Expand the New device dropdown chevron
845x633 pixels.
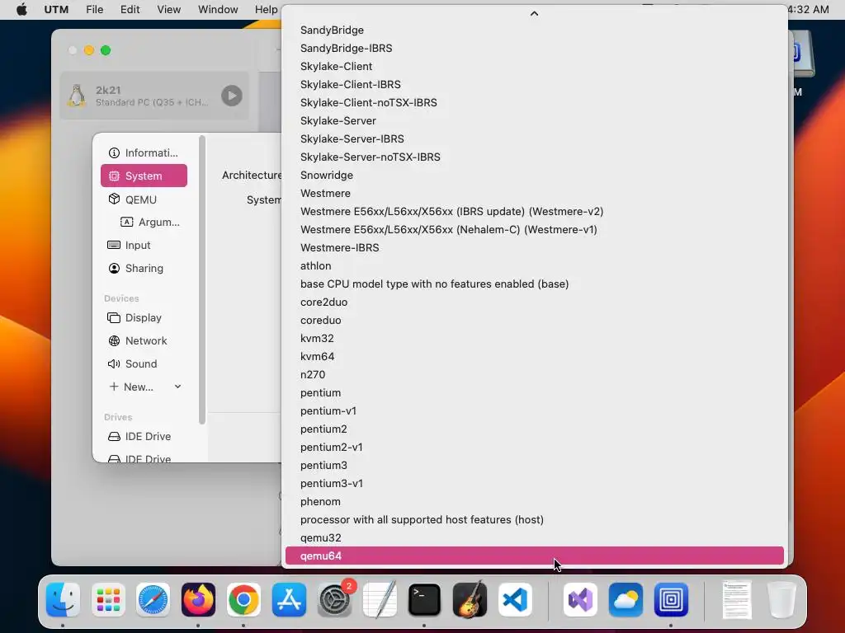pos(178,387)
